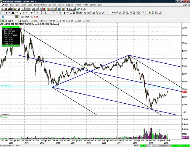Open the Scanner menu
The image size is (190, 147).
(x=61, y=5)
